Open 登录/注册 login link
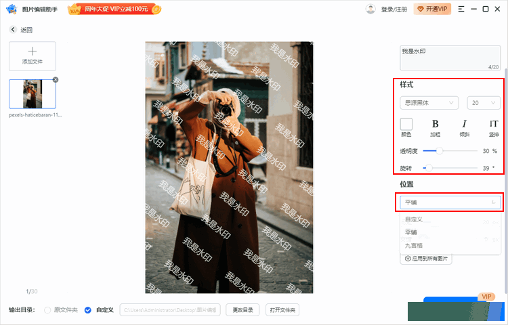Viewport: 508px width, 325px height. (x=394, y=9)
